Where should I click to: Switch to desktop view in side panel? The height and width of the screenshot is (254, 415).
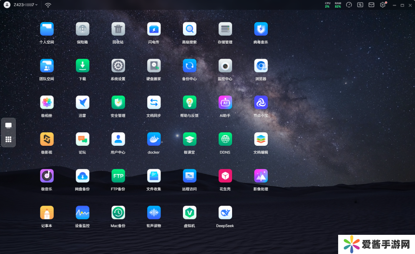[x=8, y=125]
